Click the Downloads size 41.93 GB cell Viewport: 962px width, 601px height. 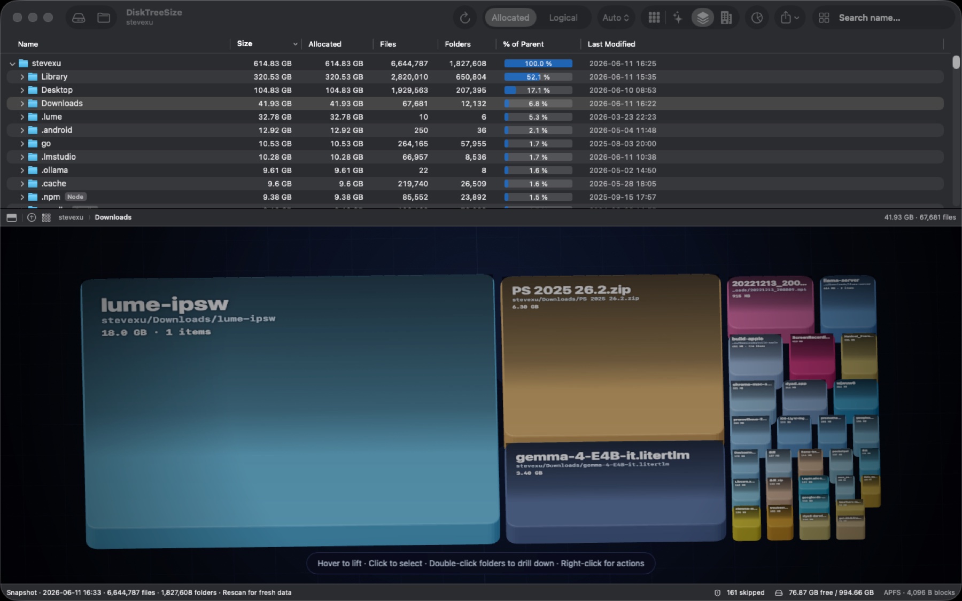[275, 104]
